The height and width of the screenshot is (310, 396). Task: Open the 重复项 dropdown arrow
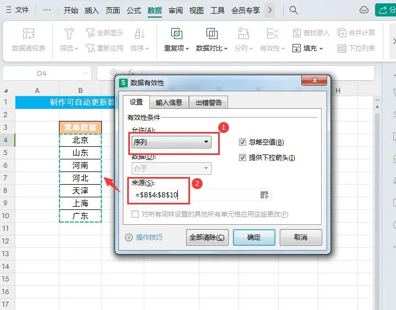pyautogui.click(x=187, y=48)
